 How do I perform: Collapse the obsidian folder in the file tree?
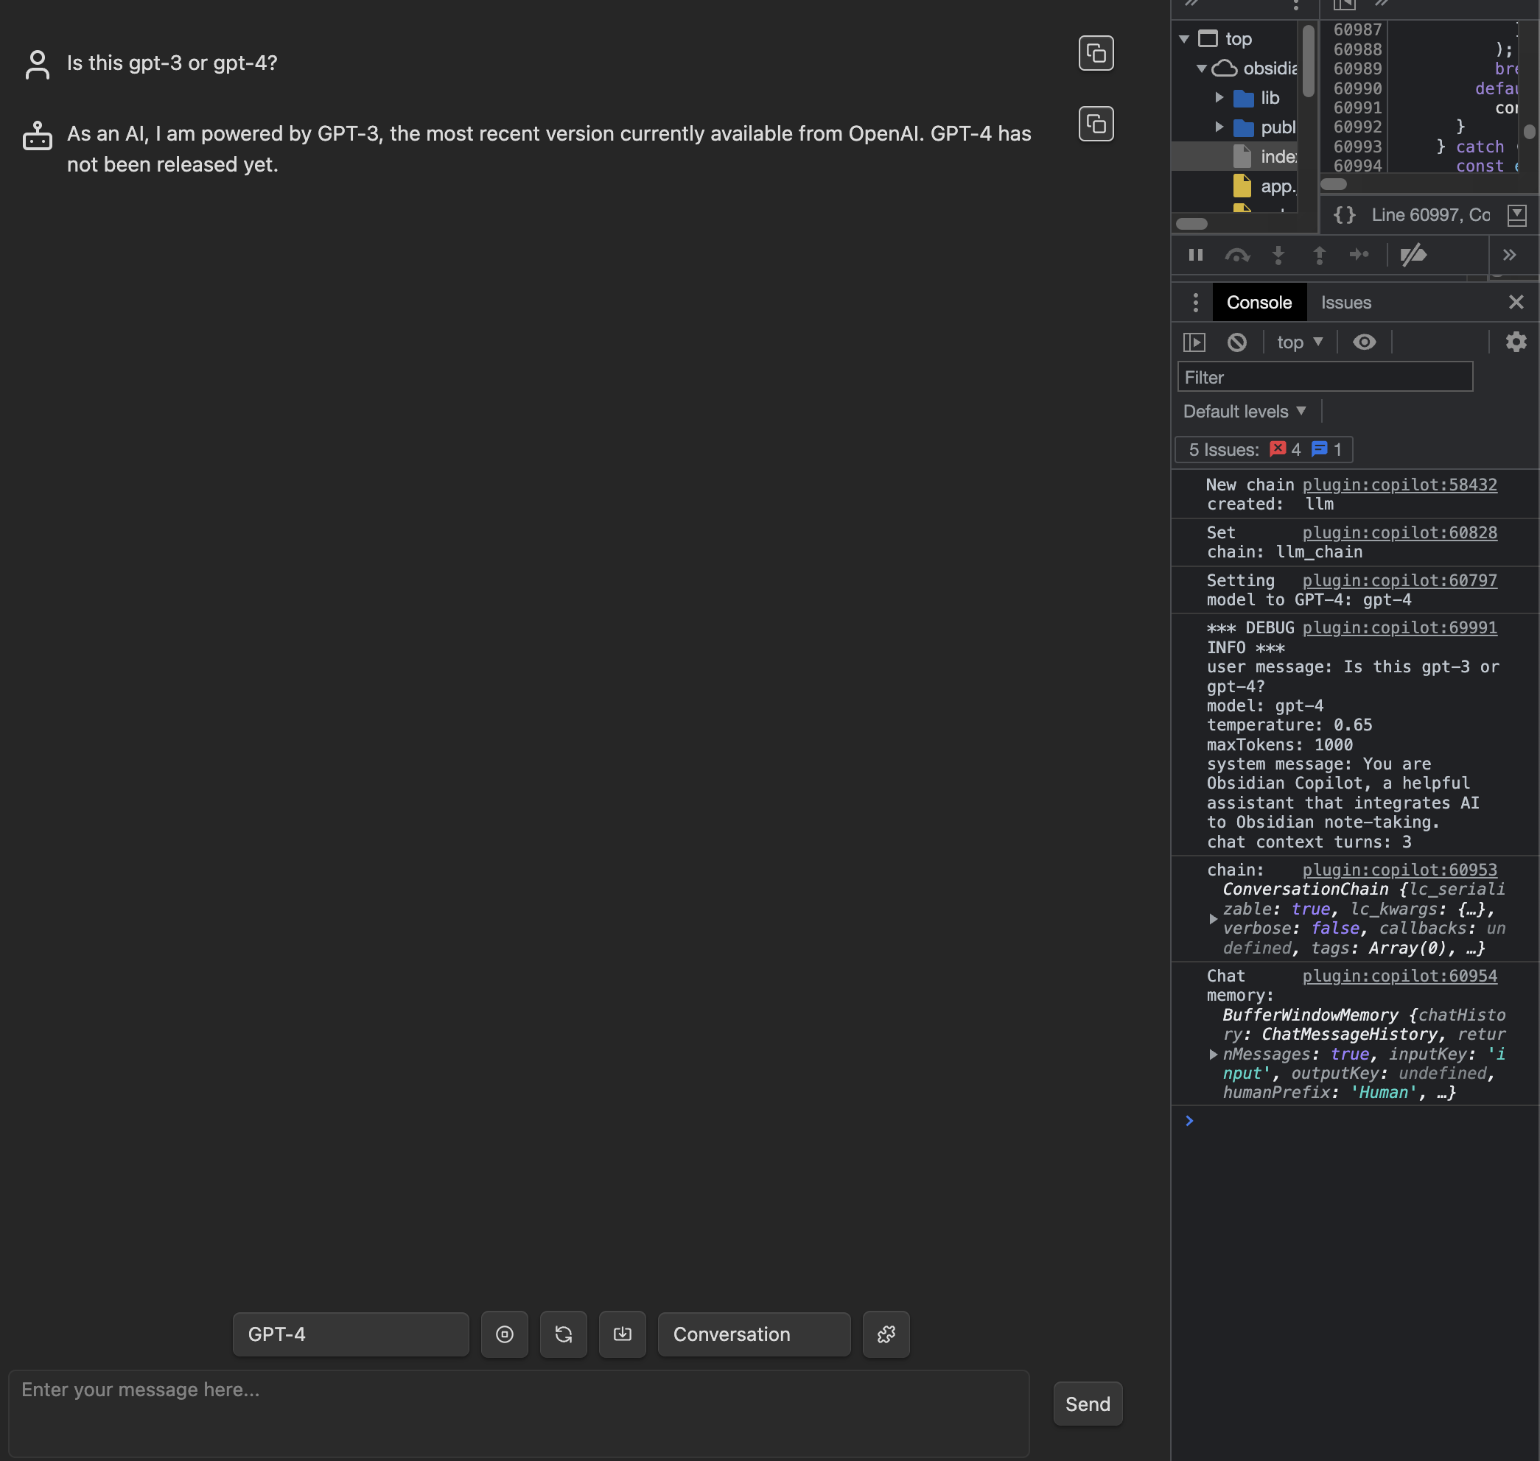[1203, 68]
